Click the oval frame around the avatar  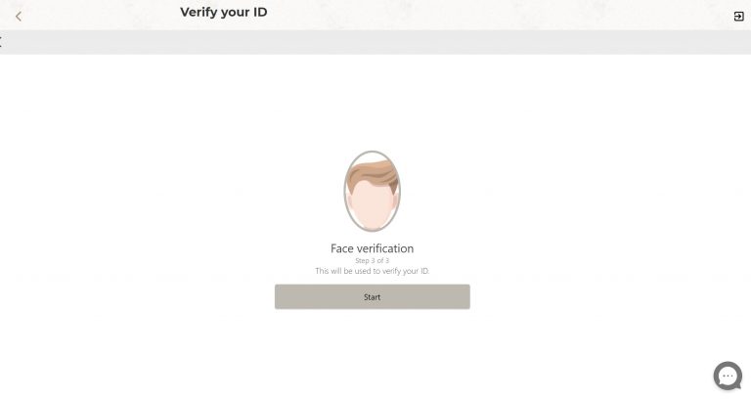point(345,192)
